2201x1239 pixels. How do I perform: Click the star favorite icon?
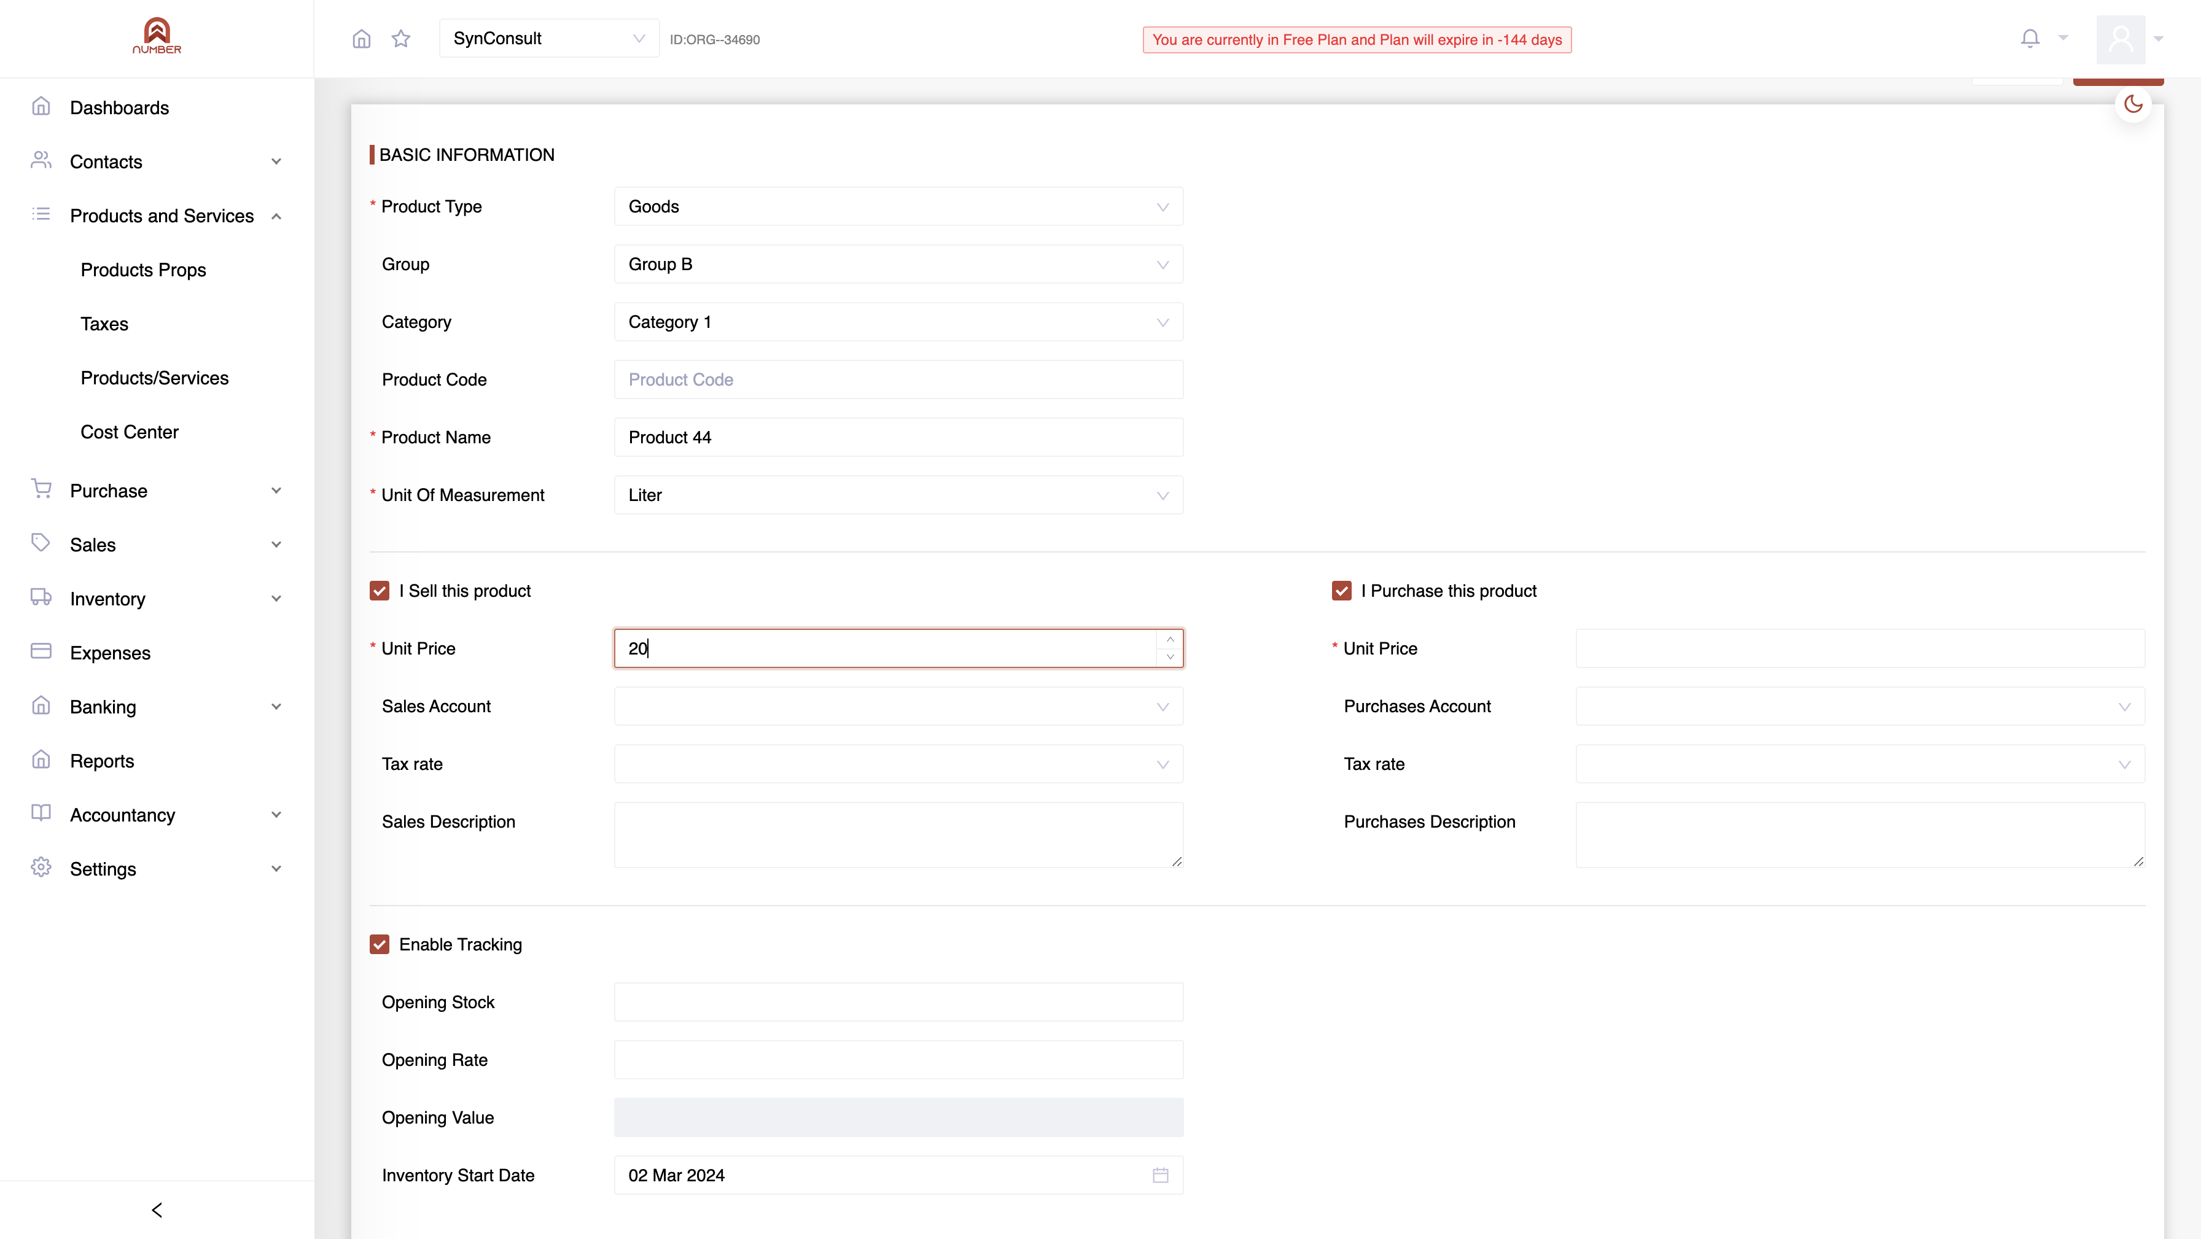point(401,39)
